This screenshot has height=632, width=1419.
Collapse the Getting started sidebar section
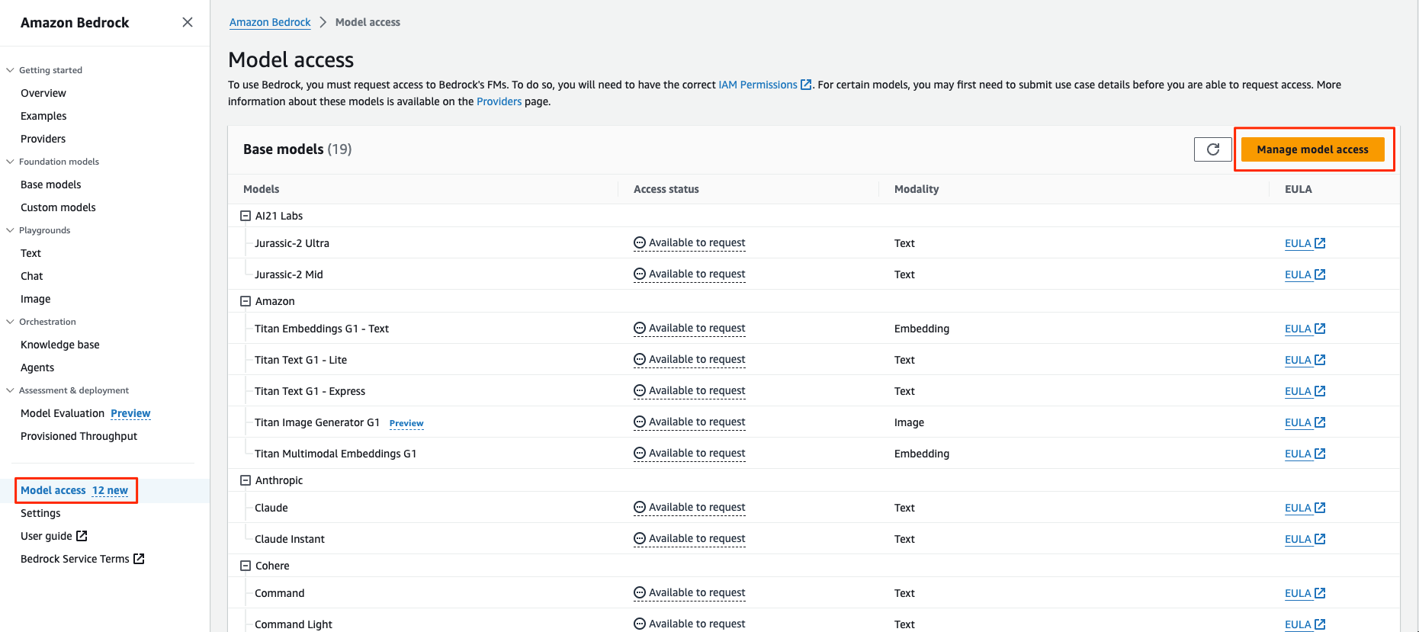pos(10,70)
